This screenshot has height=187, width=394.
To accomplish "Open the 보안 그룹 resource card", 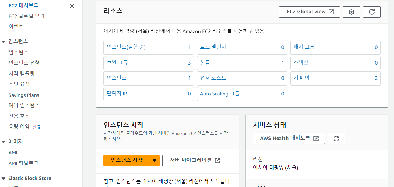I will (x=149, y=63).
